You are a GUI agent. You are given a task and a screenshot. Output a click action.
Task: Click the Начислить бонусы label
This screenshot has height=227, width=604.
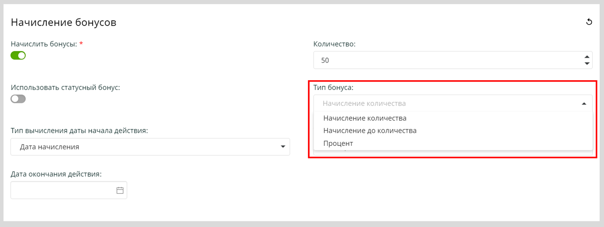[x=44, y=44]
